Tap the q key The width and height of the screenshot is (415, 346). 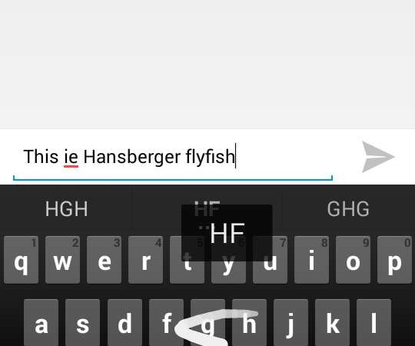22,260
